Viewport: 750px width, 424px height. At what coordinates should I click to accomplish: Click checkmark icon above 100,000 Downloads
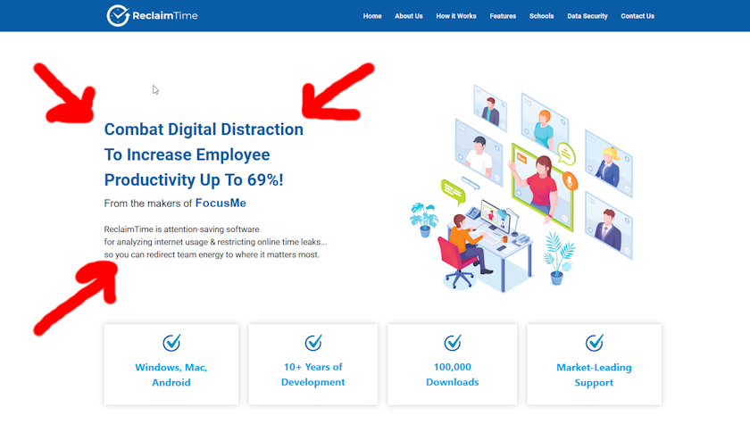(x=453, y=342)
